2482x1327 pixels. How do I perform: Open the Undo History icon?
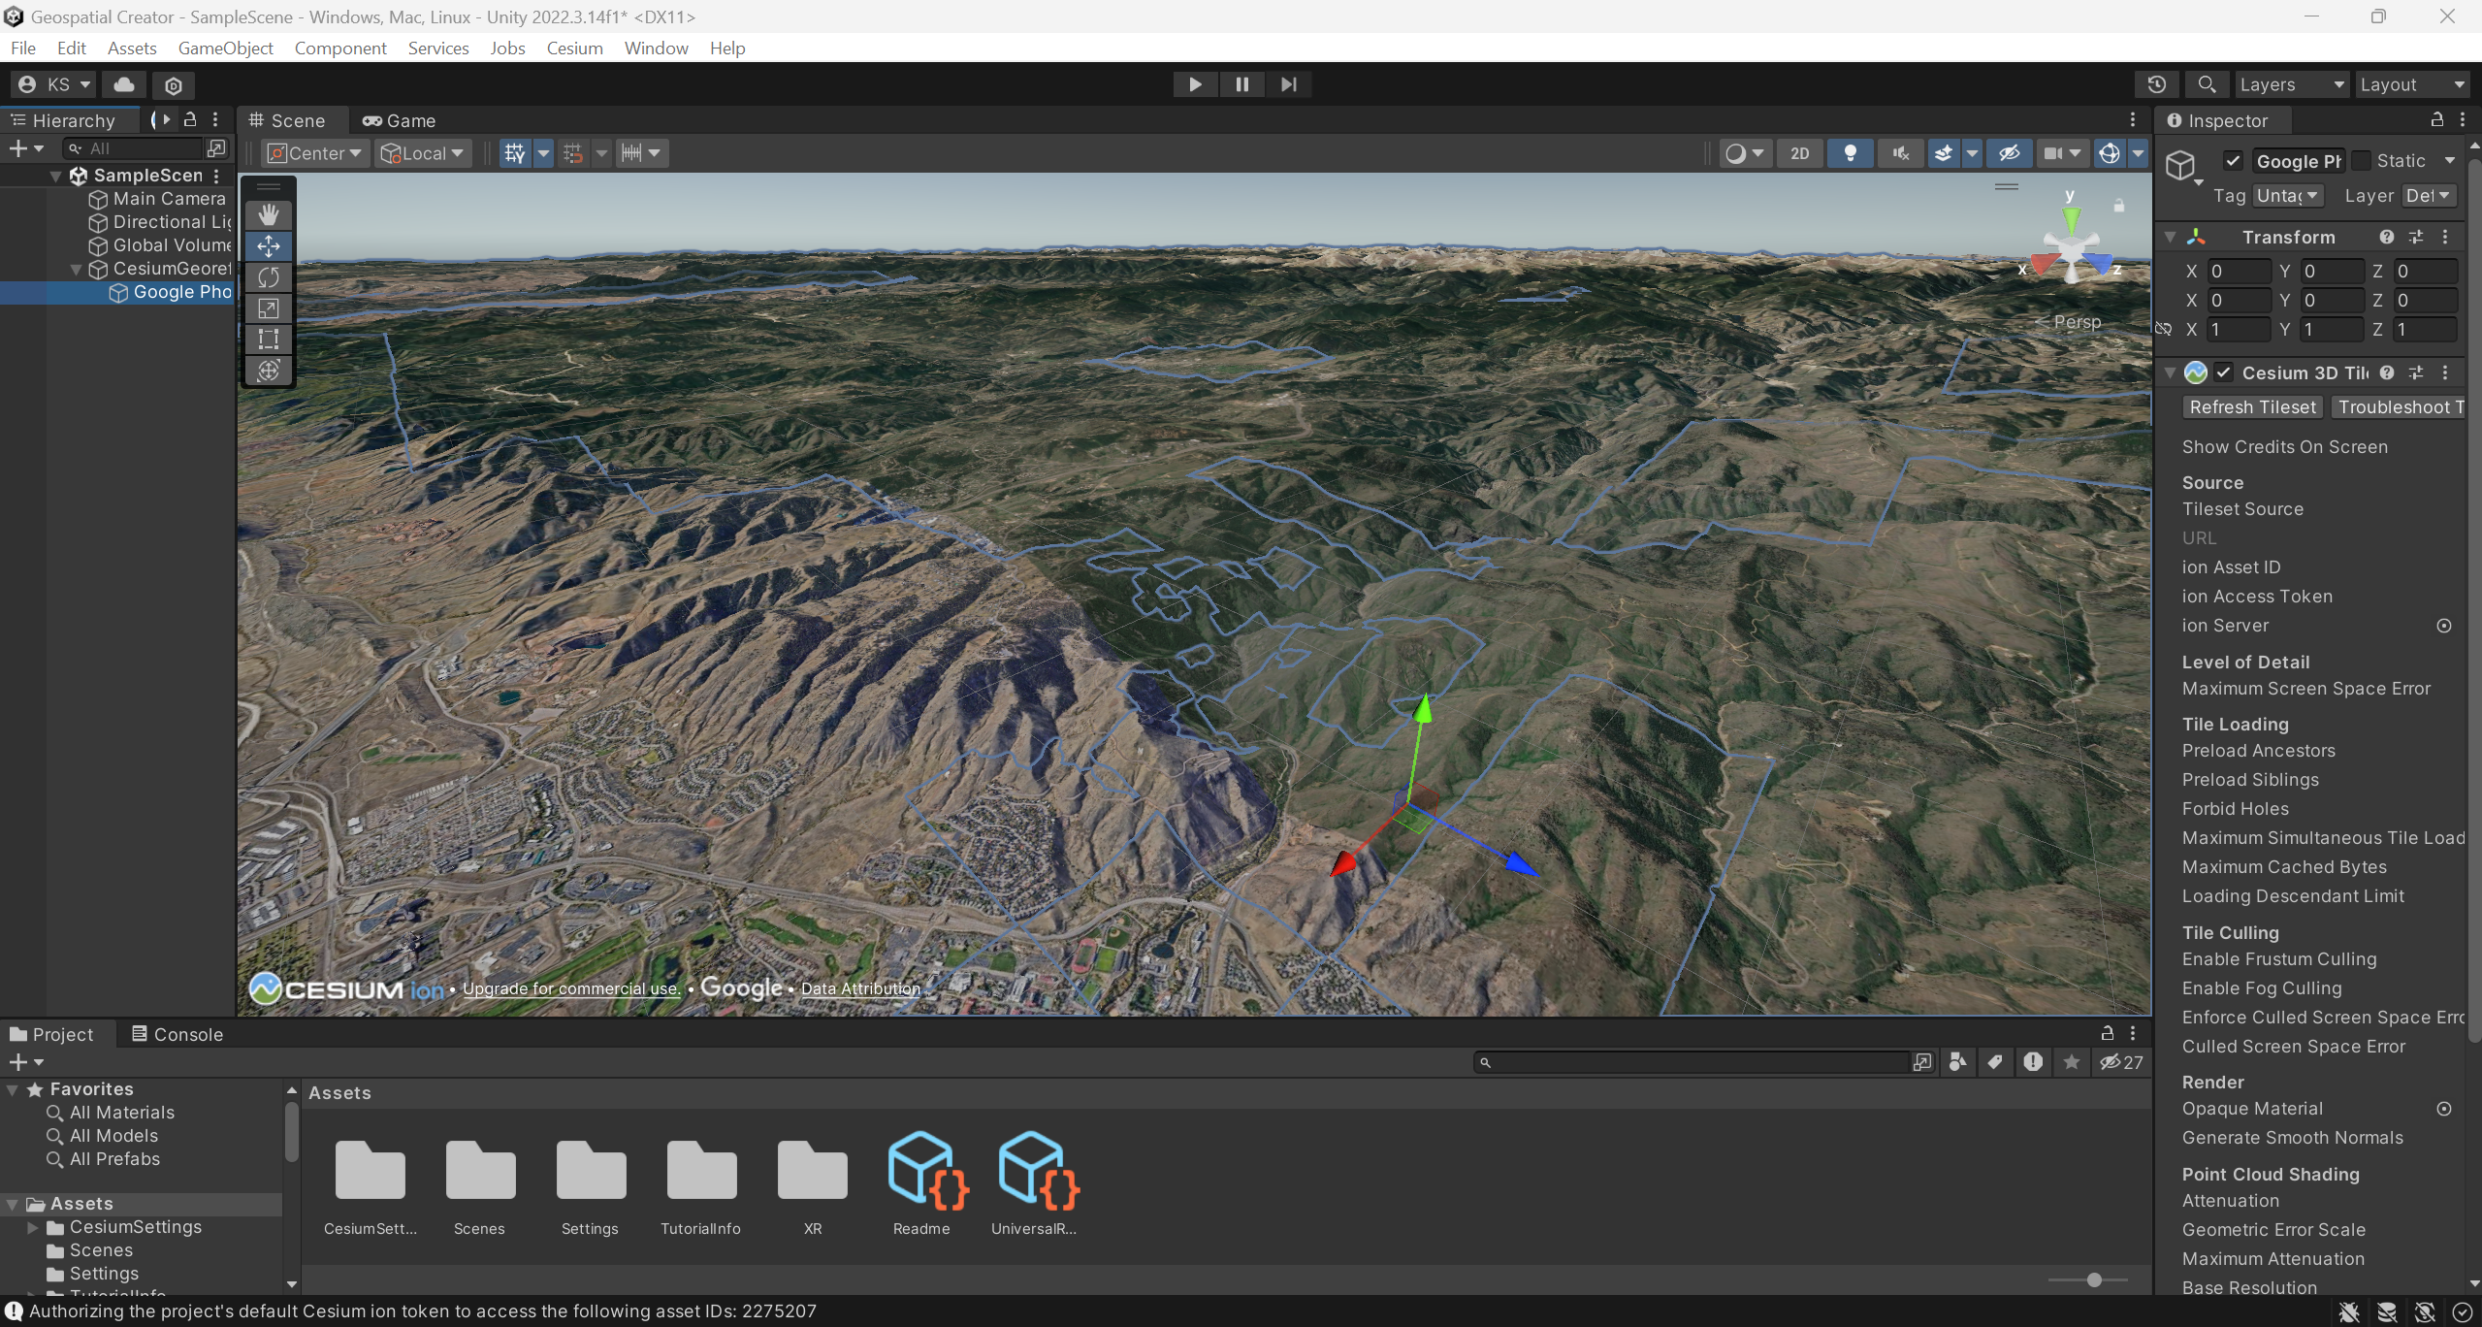(2156, 84)
